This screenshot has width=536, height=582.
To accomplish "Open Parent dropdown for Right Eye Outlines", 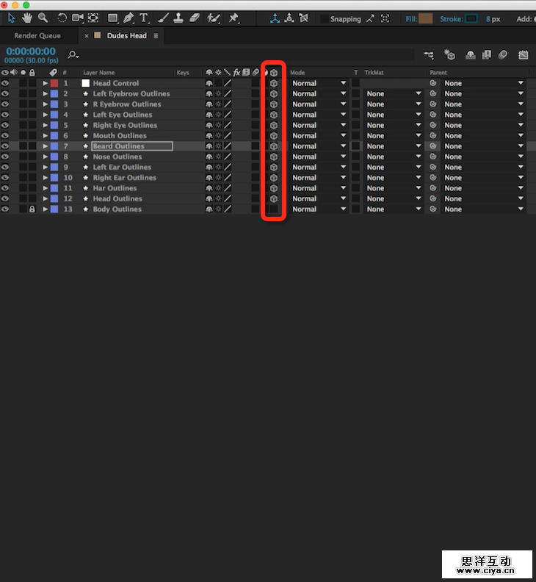I will pos(484,125).
